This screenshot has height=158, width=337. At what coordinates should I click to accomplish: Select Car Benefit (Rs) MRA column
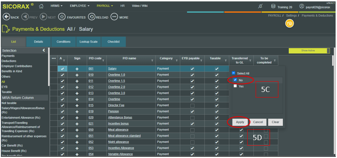[x=12, y=146]
